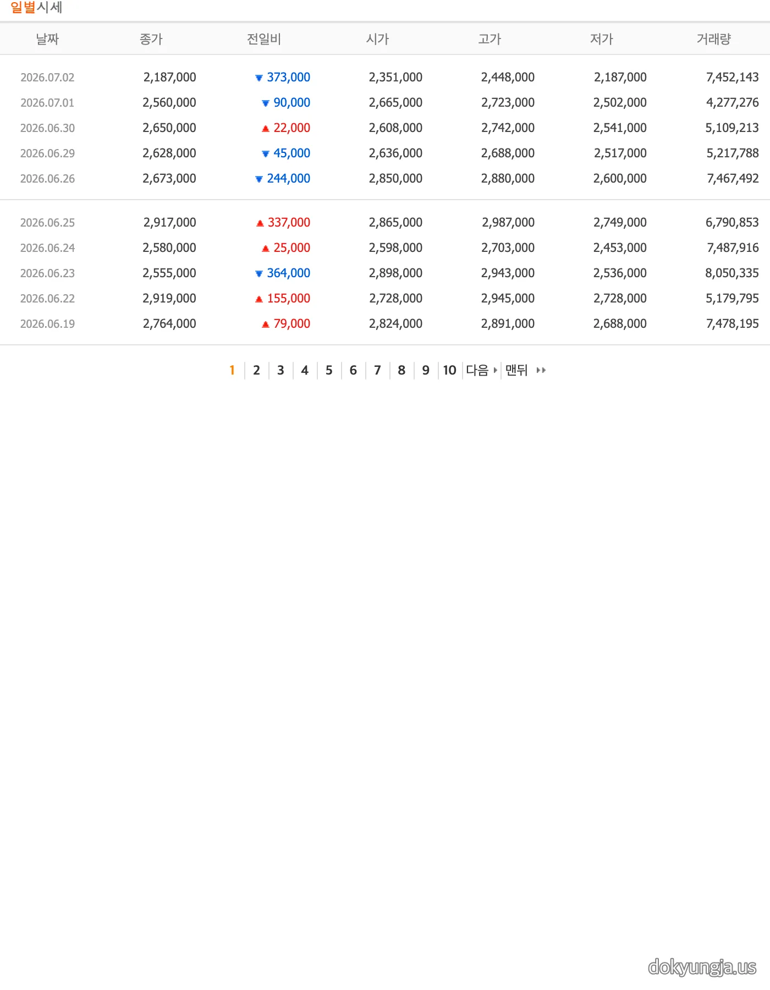
Task: Click the red up arrow beside 22,000
Action: click(266, 129)
